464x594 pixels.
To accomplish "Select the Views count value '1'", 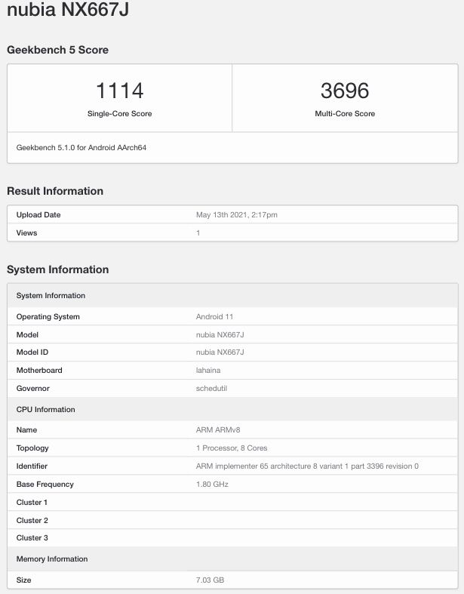I will [x=198, y=233].
